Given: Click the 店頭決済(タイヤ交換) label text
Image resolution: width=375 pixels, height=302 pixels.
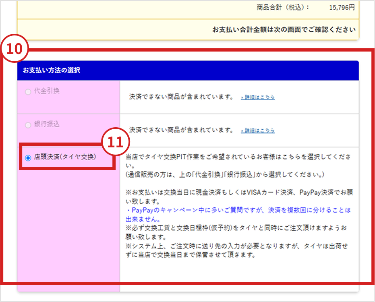Looking at the screenshot, I should (x=65, y=157).
